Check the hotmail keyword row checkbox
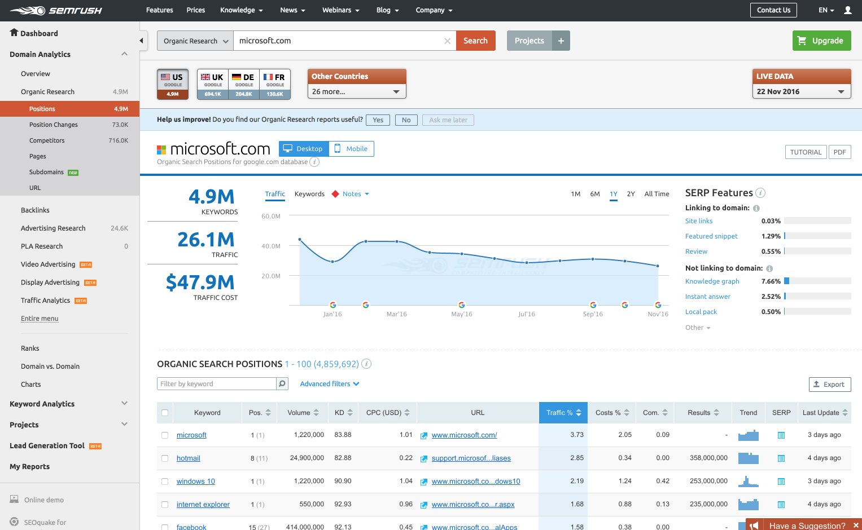Image resolution: width=862 pixels, height=530 pixels. (165, 458)
